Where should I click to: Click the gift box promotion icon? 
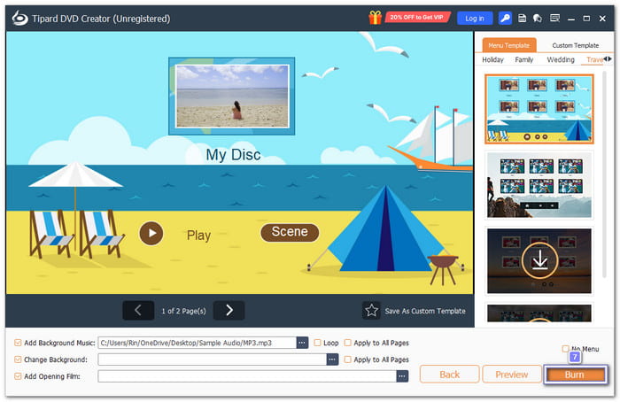[375, 18]
